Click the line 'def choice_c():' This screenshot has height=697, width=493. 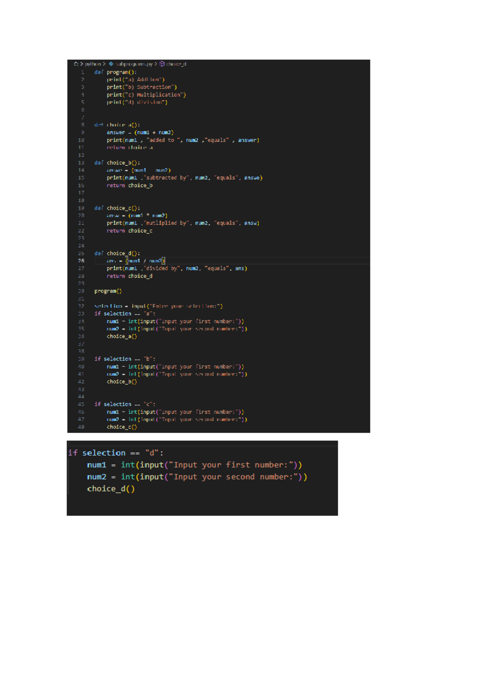[x=117, y=208]
